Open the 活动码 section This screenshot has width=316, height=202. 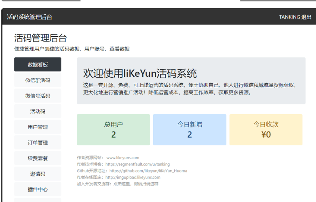[x=37, y=111]
